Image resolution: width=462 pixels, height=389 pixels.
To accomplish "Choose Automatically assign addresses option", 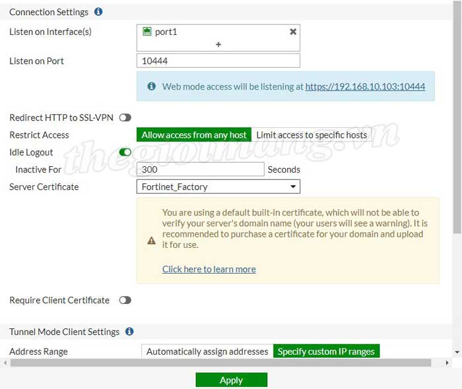I will [207, 351].
